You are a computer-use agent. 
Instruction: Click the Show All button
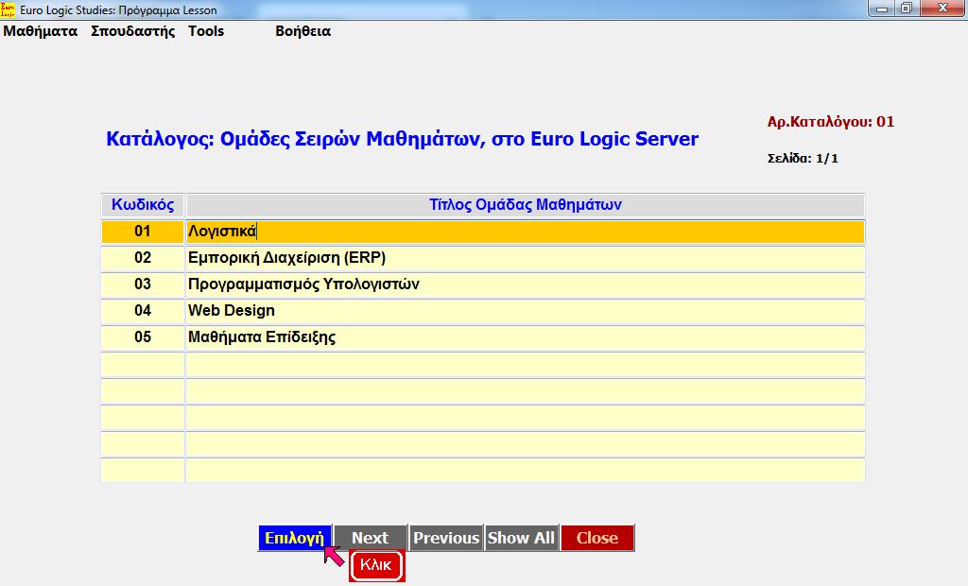(x=521, y=538)
